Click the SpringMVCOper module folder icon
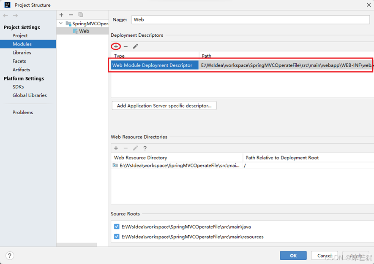 coord(68,24)
